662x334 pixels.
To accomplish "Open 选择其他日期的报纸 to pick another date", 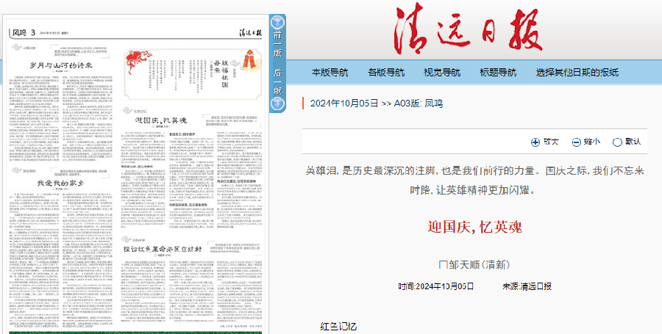I will click(x=577, y=73).
